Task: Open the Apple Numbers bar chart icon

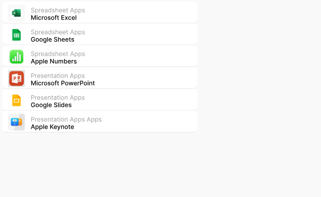Action: [x=17, y=57]
